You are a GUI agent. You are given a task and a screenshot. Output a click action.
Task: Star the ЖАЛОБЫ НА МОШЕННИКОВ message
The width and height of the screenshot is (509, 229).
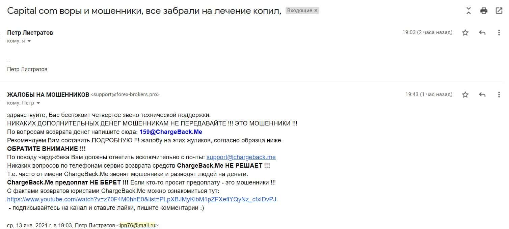(465, 95)
